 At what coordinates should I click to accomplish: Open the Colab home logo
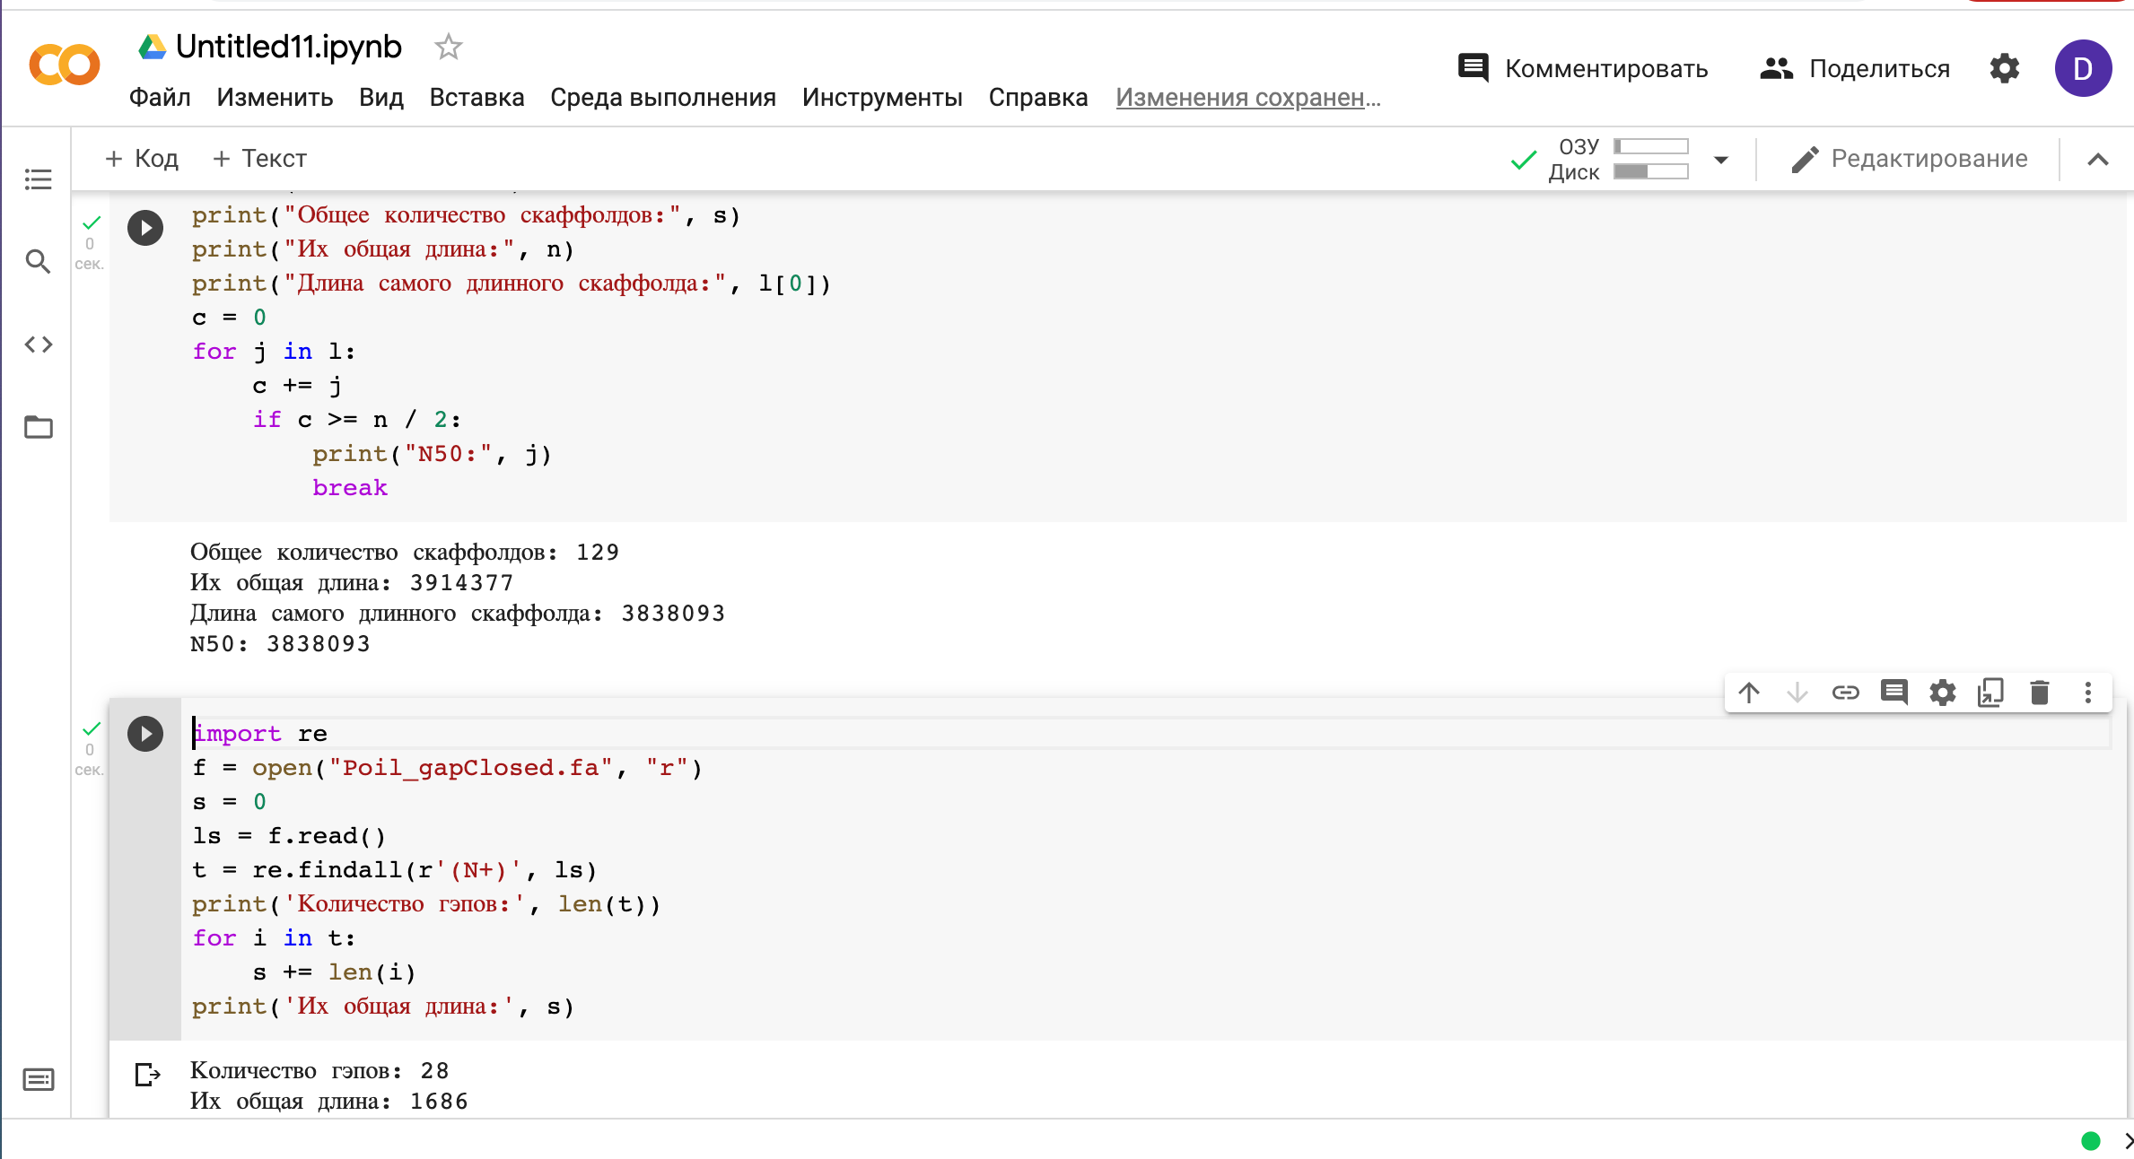[65, 65]
